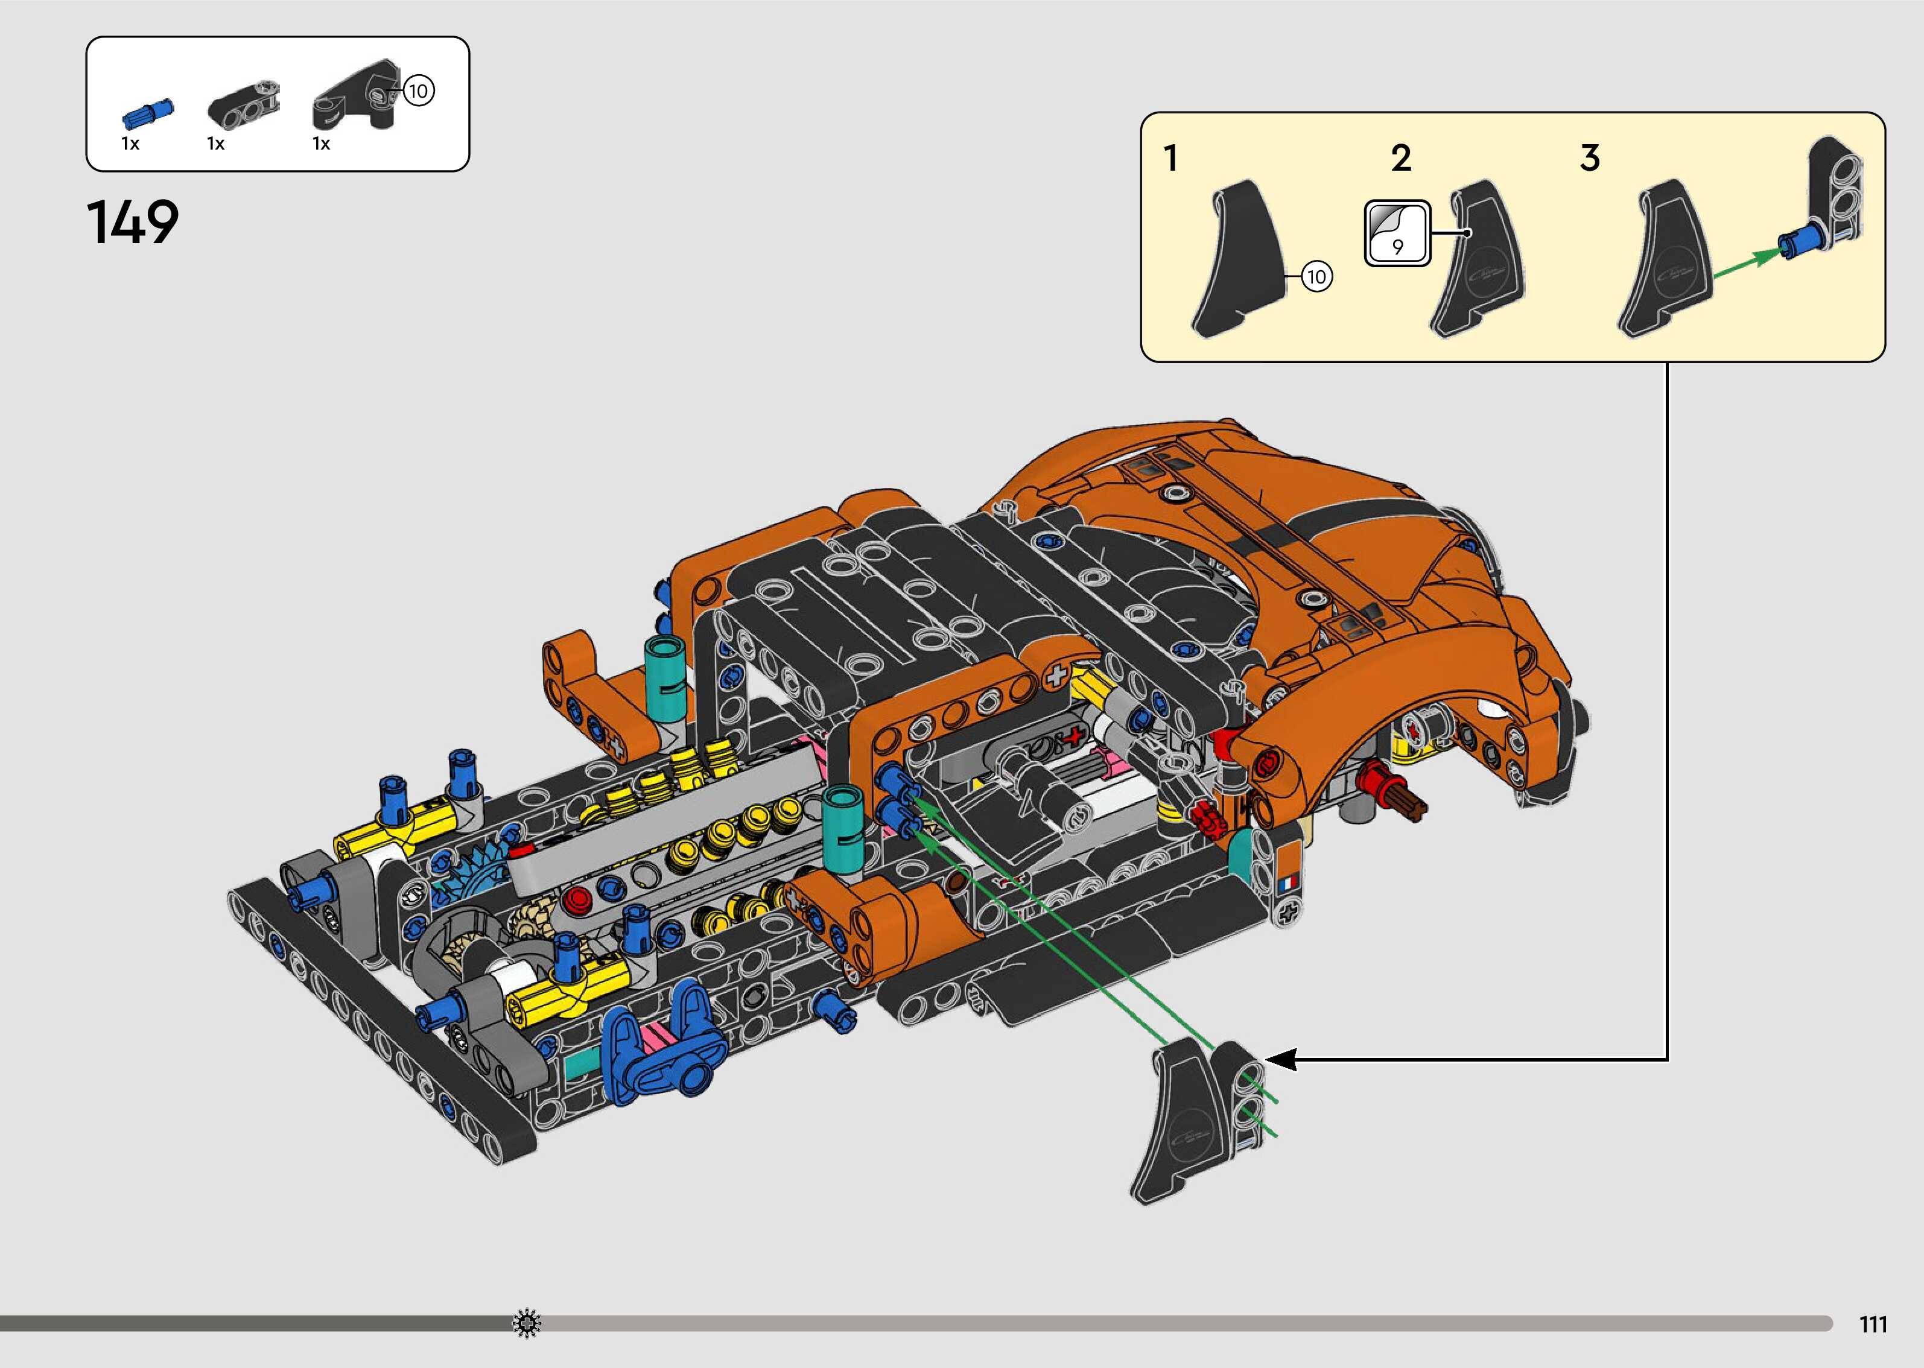Click the page number 111

[x=1873, y=1325]
